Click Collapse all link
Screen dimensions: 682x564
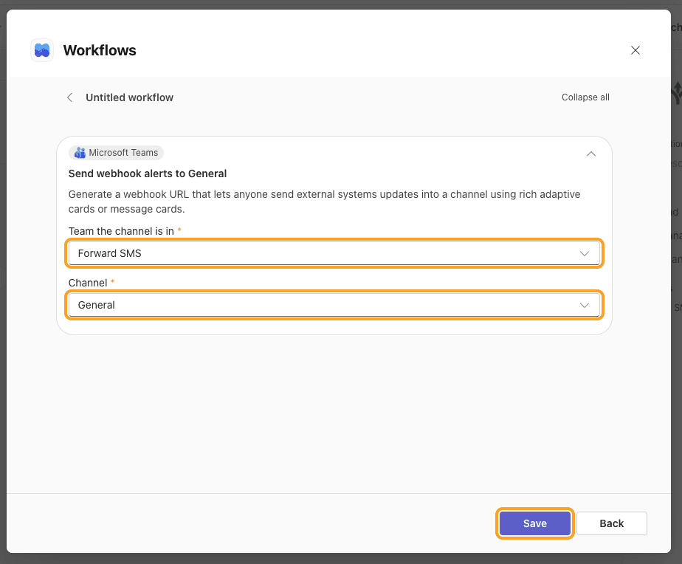[585, 97]
